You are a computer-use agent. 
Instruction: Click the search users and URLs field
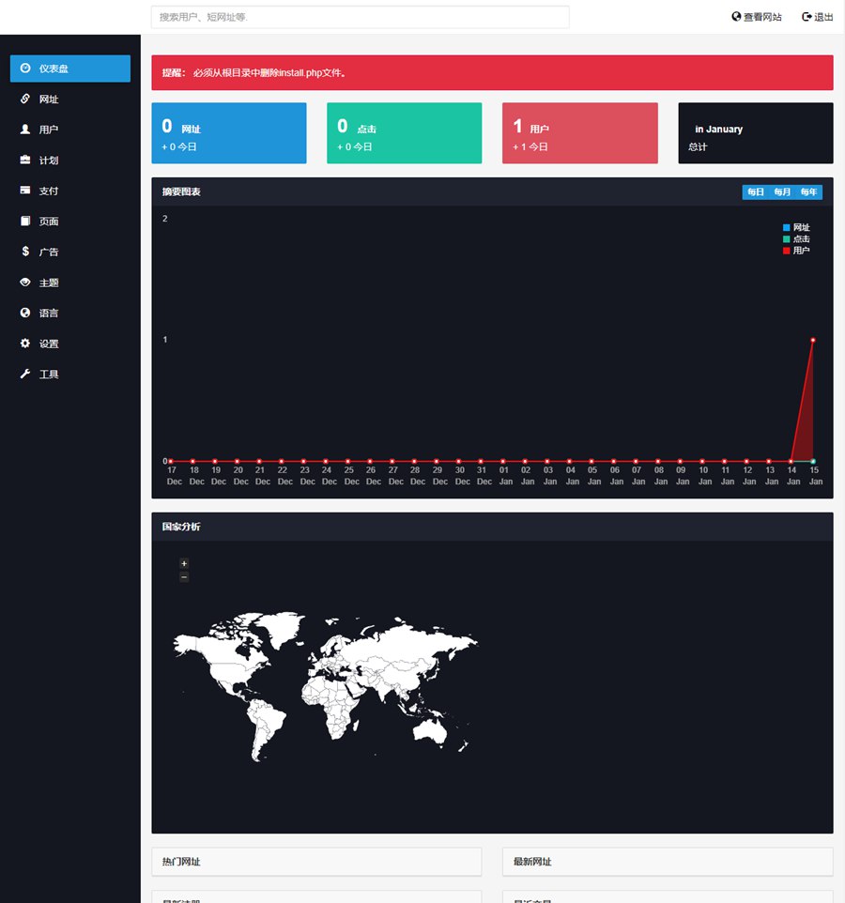pyautogui.click(x=360, y=17)
